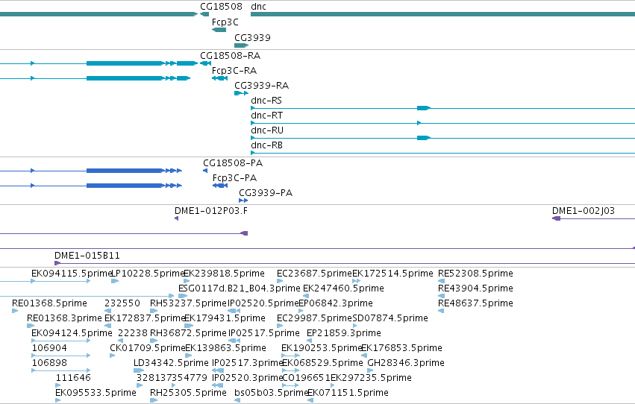This screenshot has width=635, height=404.
Task: Select the RH53237.5prime EST label
Action: (188, 303)
